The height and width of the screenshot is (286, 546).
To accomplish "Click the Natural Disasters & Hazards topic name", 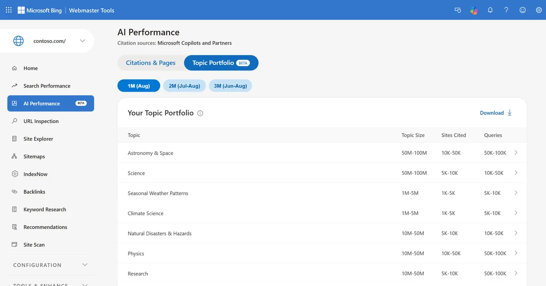I will 160,233.
